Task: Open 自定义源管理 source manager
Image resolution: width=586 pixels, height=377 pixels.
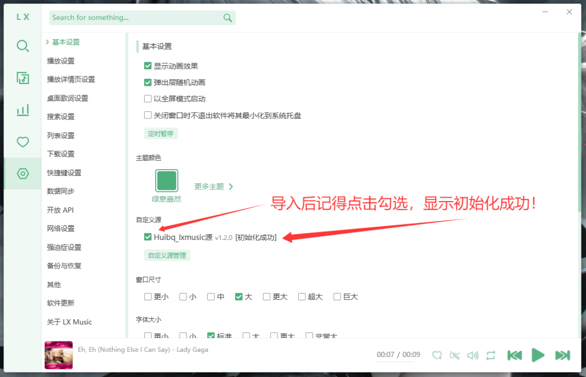Action: (x=167, y=255)
